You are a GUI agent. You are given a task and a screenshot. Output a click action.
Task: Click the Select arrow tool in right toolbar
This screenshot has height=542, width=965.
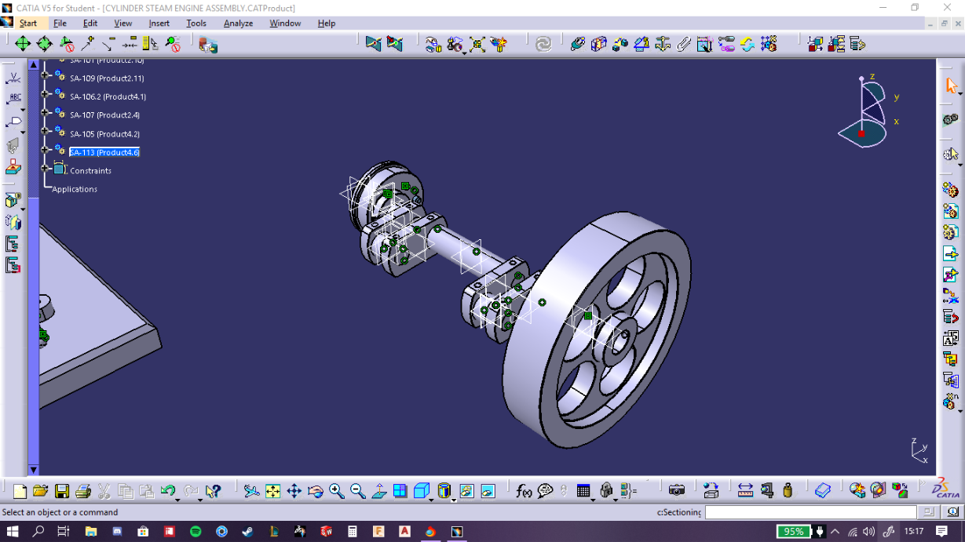(952, 86)
